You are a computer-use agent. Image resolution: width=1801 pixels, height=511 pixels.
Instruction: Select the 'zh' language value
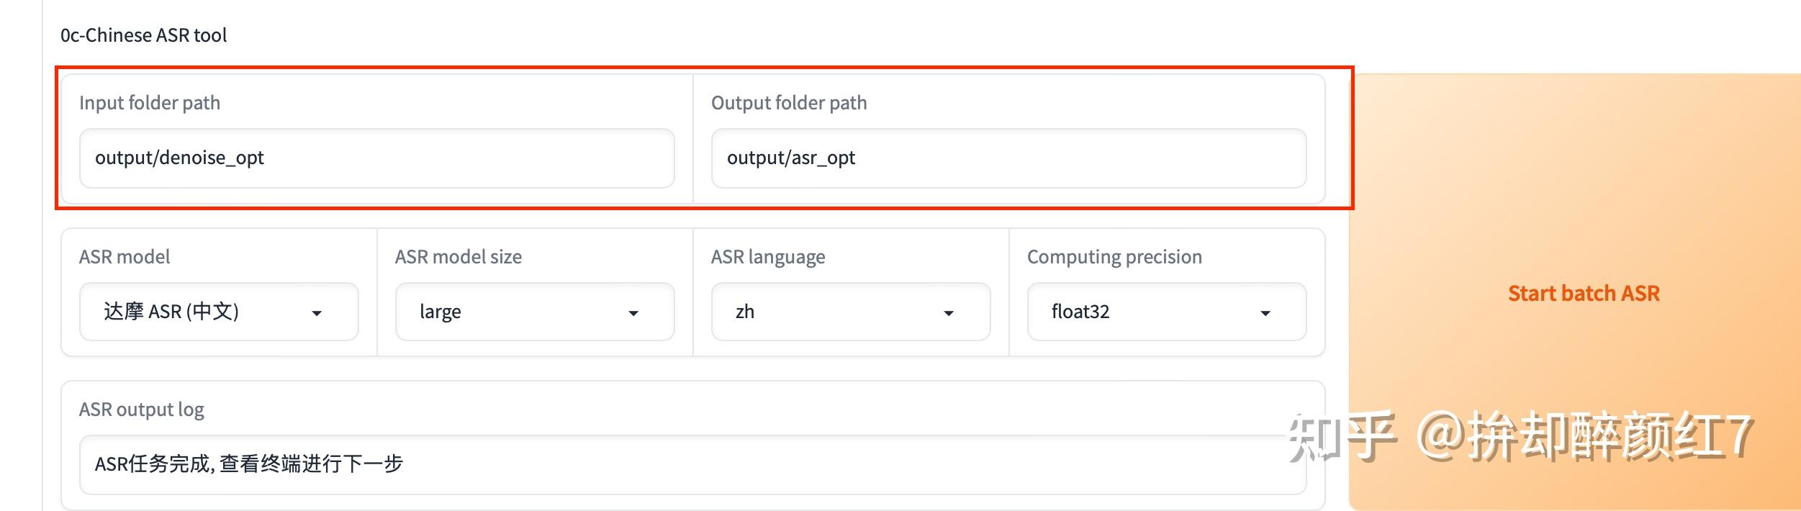pyautogui.click(x=745, y=312)
